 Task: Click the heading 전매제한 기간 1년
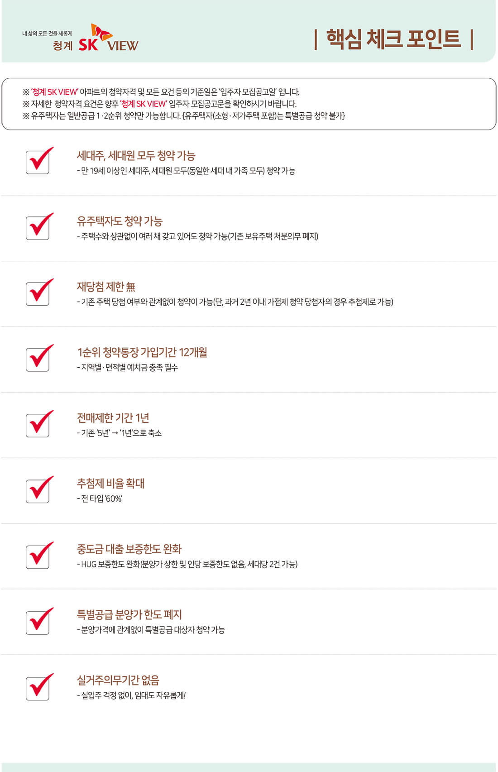click(x=113, y=417)
